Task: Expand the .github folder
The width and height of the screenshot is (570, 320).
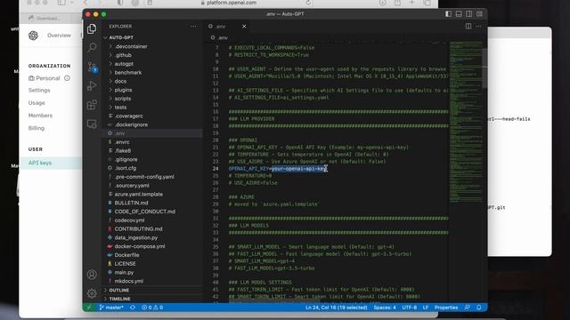Action: [123, 55]
